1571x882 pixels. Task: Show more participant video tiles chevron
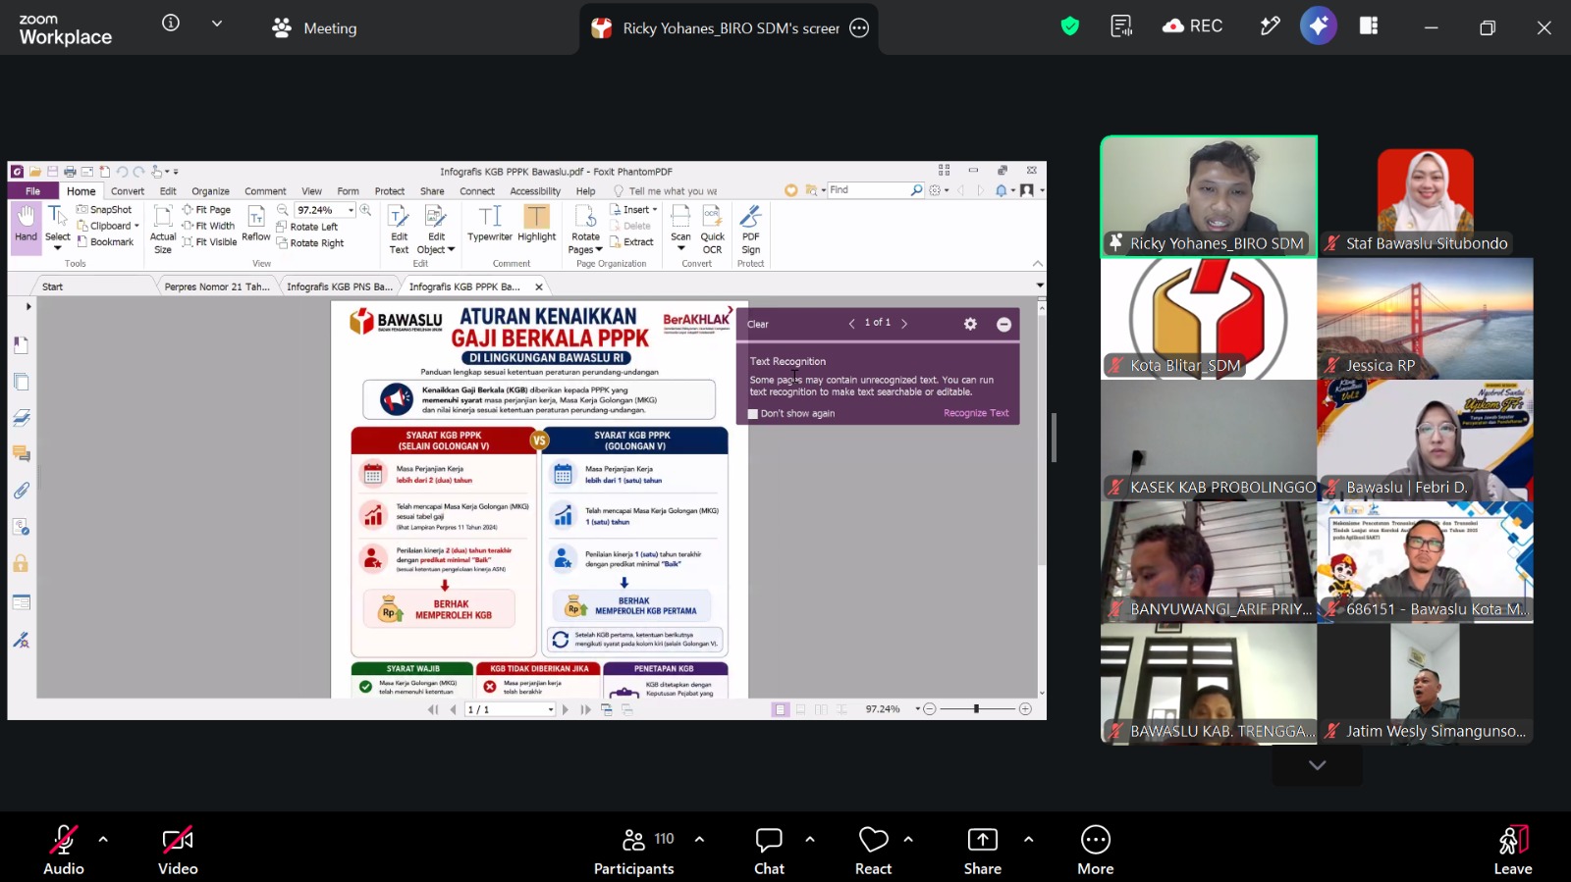click(x=1317, y=765)
